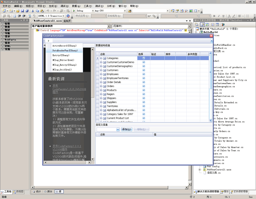The width and height of the screenshot is (256, 199).
Task: Click the Underline formatting icon
Action: (223, 16)
